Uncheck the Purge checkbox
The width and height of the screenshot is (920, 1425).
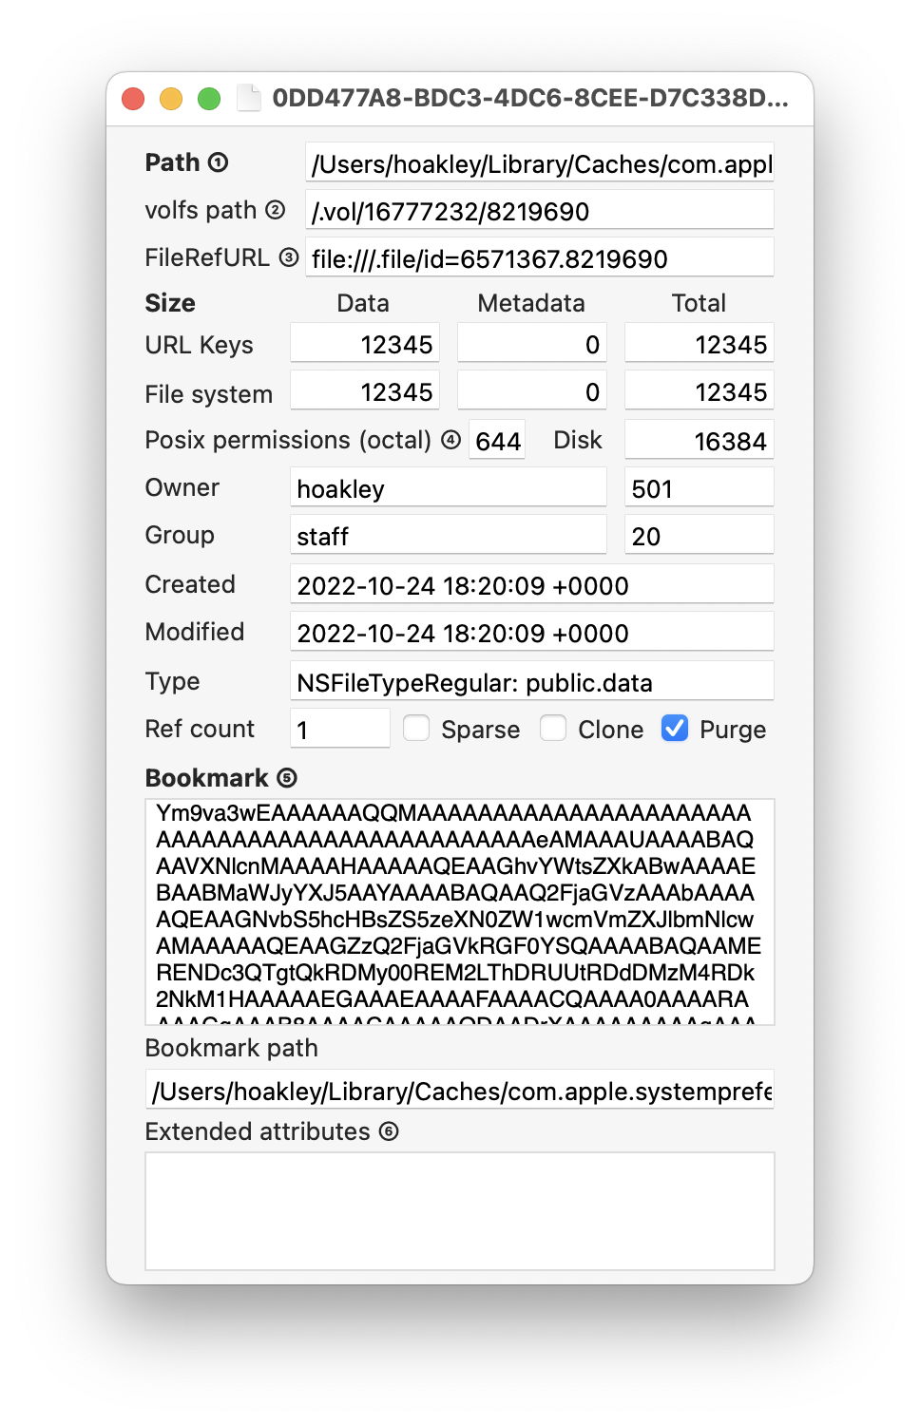point(675,729)
